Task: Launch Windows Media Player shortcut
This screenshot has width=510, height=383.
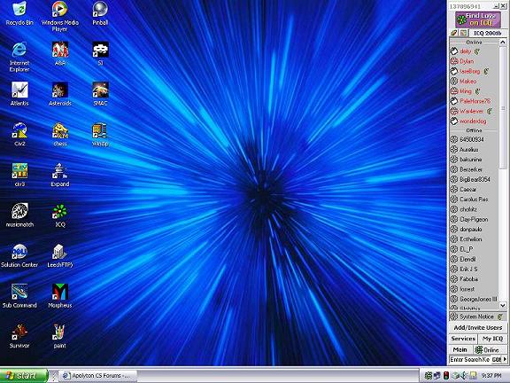Action: pyautogui.click(x=60, y=16)
